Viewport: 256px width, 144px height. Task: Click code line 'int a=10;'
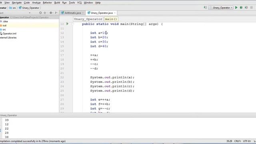99,33
